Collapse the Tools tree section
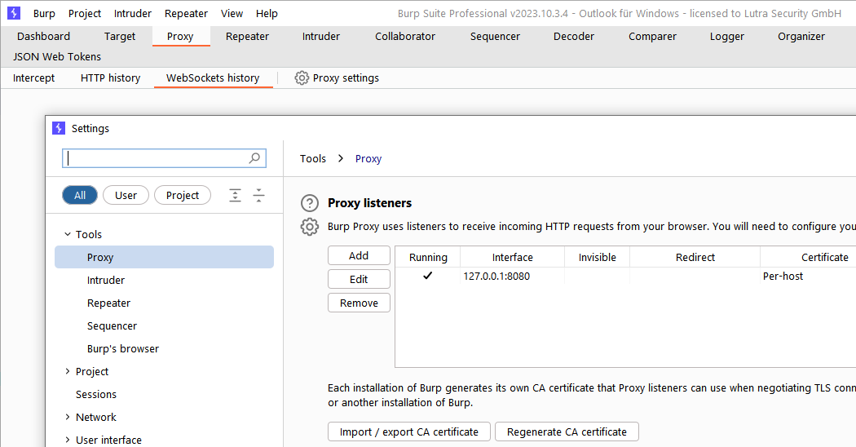 68,234
